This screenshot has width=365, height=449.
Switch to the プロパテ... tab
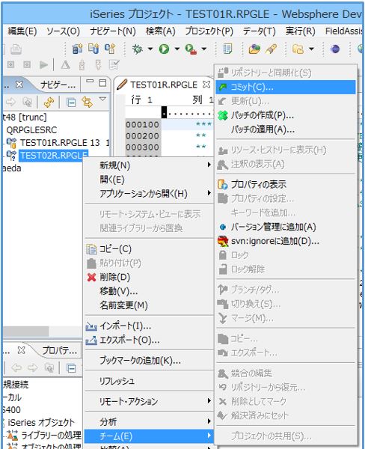pos(60,350)
